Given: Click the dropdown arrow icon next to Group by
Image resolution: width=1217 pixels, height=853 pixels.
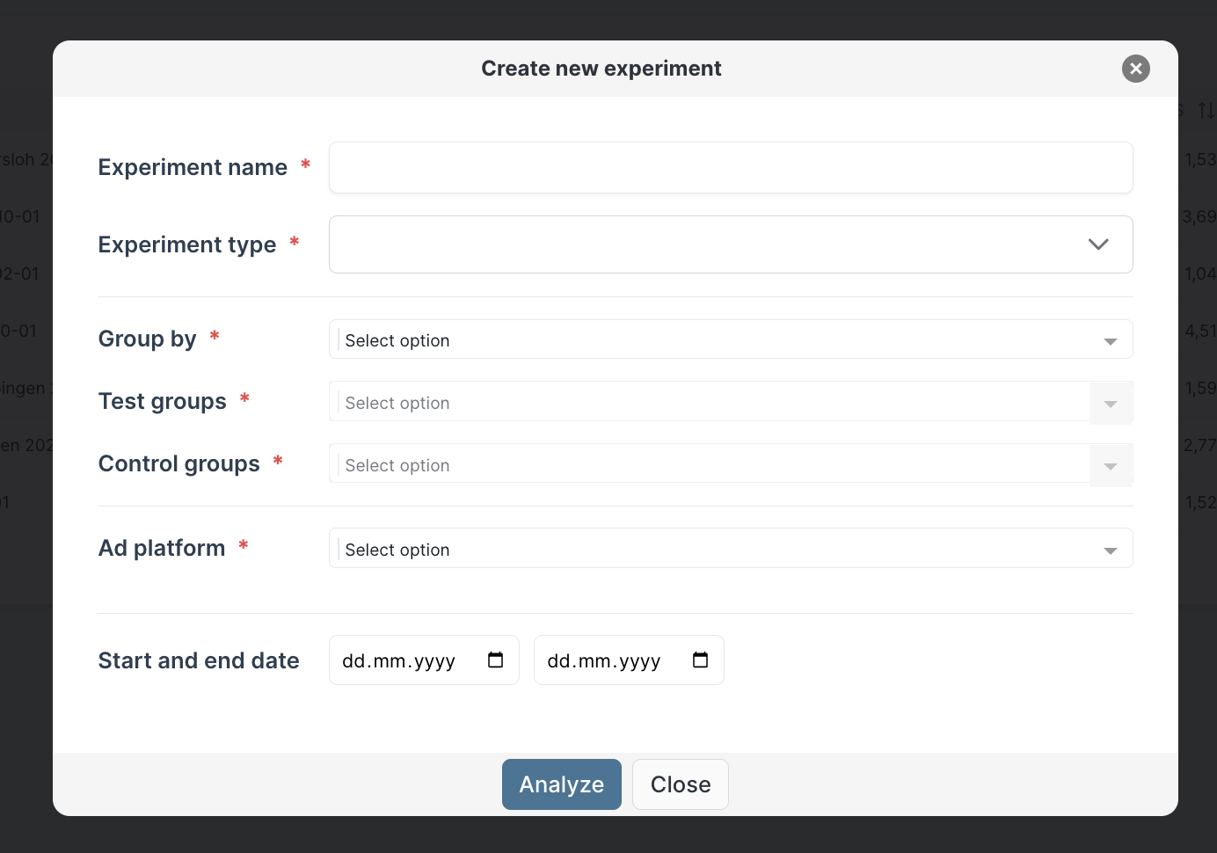Looking at the screenshot, I should pyautogui.click(x=1110, y=339).
